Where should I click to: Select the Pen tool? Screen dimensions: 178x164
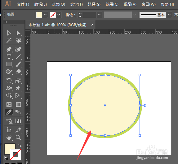(x=9, y=49)
